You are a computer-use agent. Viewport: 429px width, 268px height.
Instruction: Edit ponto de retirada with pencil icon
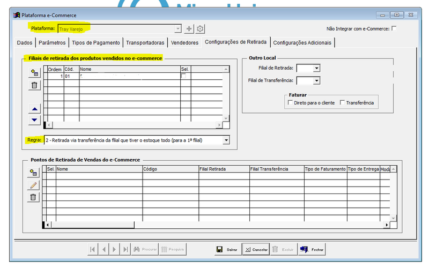tap(33, 185)
